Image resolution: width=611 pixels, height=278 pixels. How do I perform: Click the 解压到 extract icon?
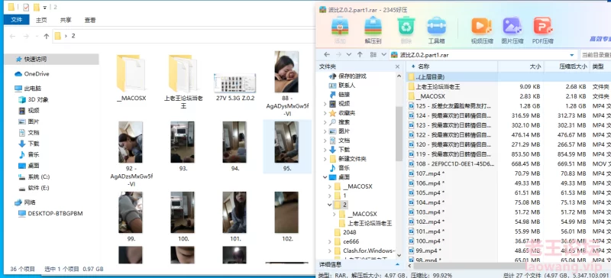(x=373, y=30)
